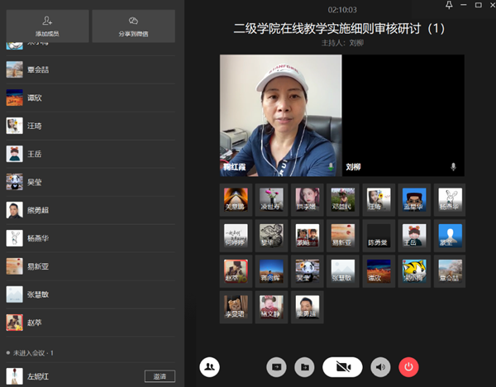The image size is (496, 387).
Task: Pin the window using the pin icon
Action: click(449, 6)
